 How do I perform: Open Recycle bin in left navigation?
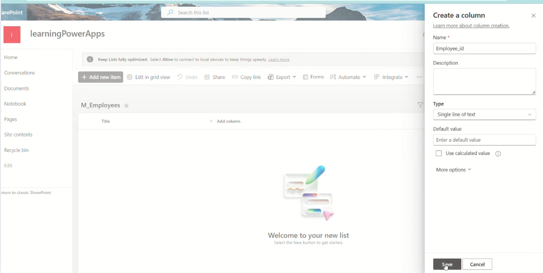pyautogui.click(x=16, y=150)
